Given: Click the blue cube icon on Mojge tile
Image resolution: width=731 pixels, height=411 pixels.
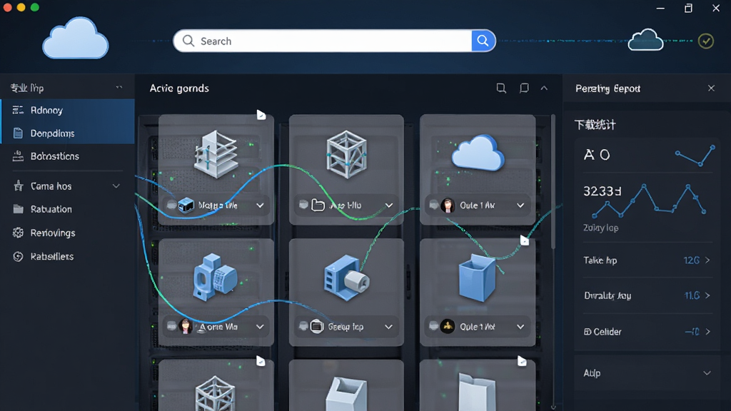Looking at the screenshot, I should (186, 205).
